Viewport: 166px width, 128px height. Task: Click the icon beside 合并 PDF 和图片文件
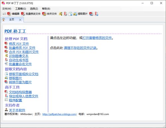click(6, 52)
